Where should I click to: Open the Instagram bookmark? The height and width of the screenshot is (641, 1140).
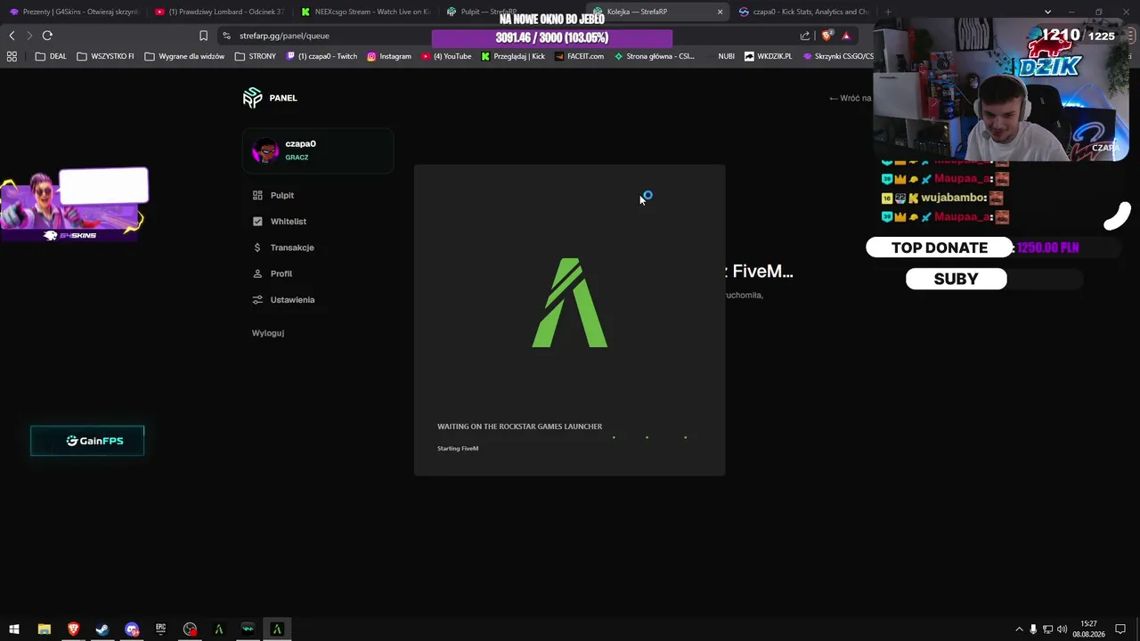389,56
